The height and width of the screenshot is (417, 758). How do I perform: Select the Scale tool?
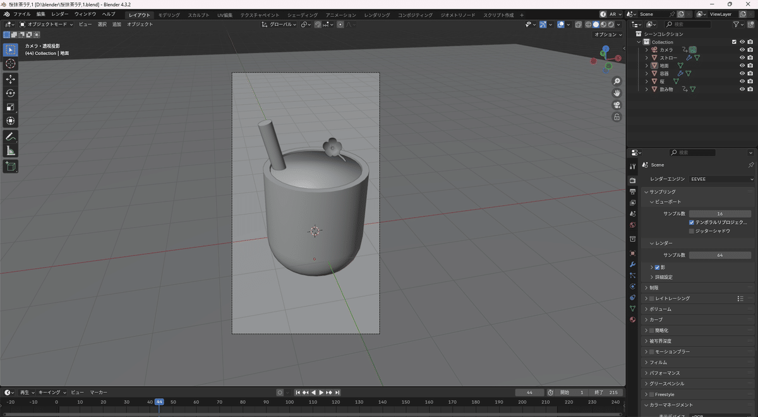coord(11,107)
